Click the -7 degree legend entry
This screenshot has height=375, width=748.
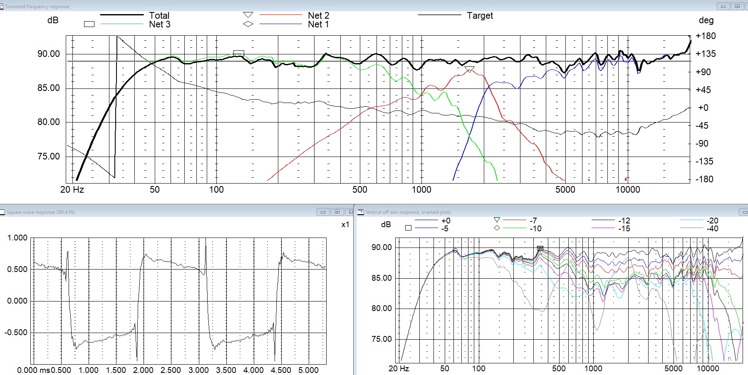pyautogui.click(x=533, y=221)
